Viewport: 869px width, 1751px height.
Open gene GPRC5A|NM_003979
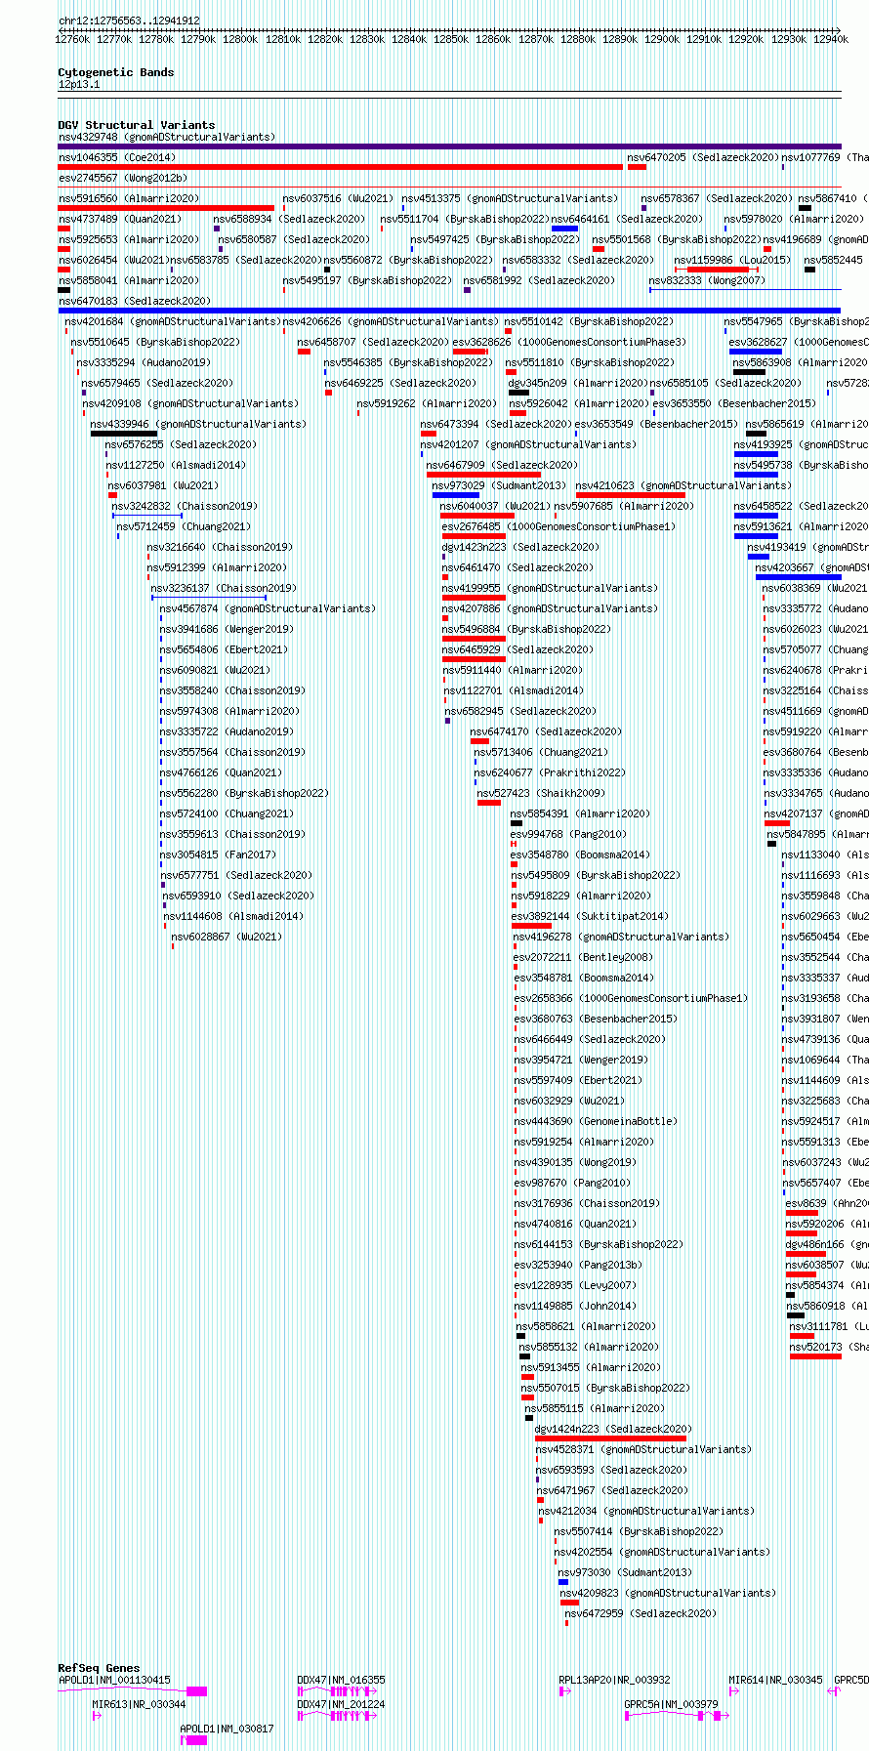pyautogui.click(x=672, y=1704)
